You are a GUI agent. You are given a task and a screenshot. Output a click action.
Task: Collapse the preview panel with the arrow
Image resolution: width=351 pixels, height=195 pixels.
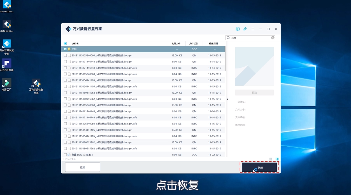pyautogui.click(x=227, y=99)
